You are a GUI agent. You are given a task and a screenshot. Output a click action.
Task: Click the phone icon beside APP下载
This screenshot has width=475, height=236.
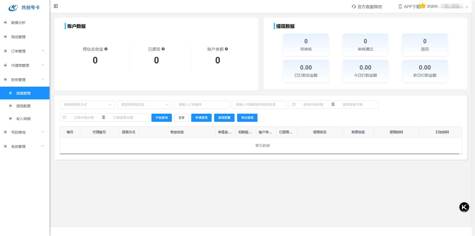[x=400, y=7]
